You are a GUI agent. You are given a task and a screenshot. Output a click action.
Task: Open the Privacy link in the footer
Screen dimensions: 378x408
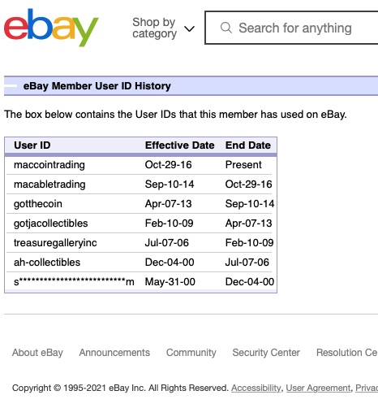coord(367,388)
